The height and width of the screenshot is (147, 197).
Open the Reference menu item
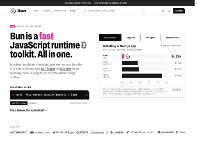[x=60, y=11]
